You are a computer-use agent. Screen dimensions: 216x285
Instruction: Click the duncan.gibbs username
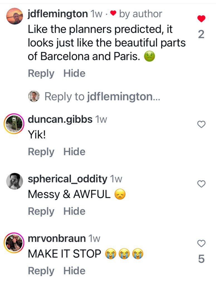point(60,120)
